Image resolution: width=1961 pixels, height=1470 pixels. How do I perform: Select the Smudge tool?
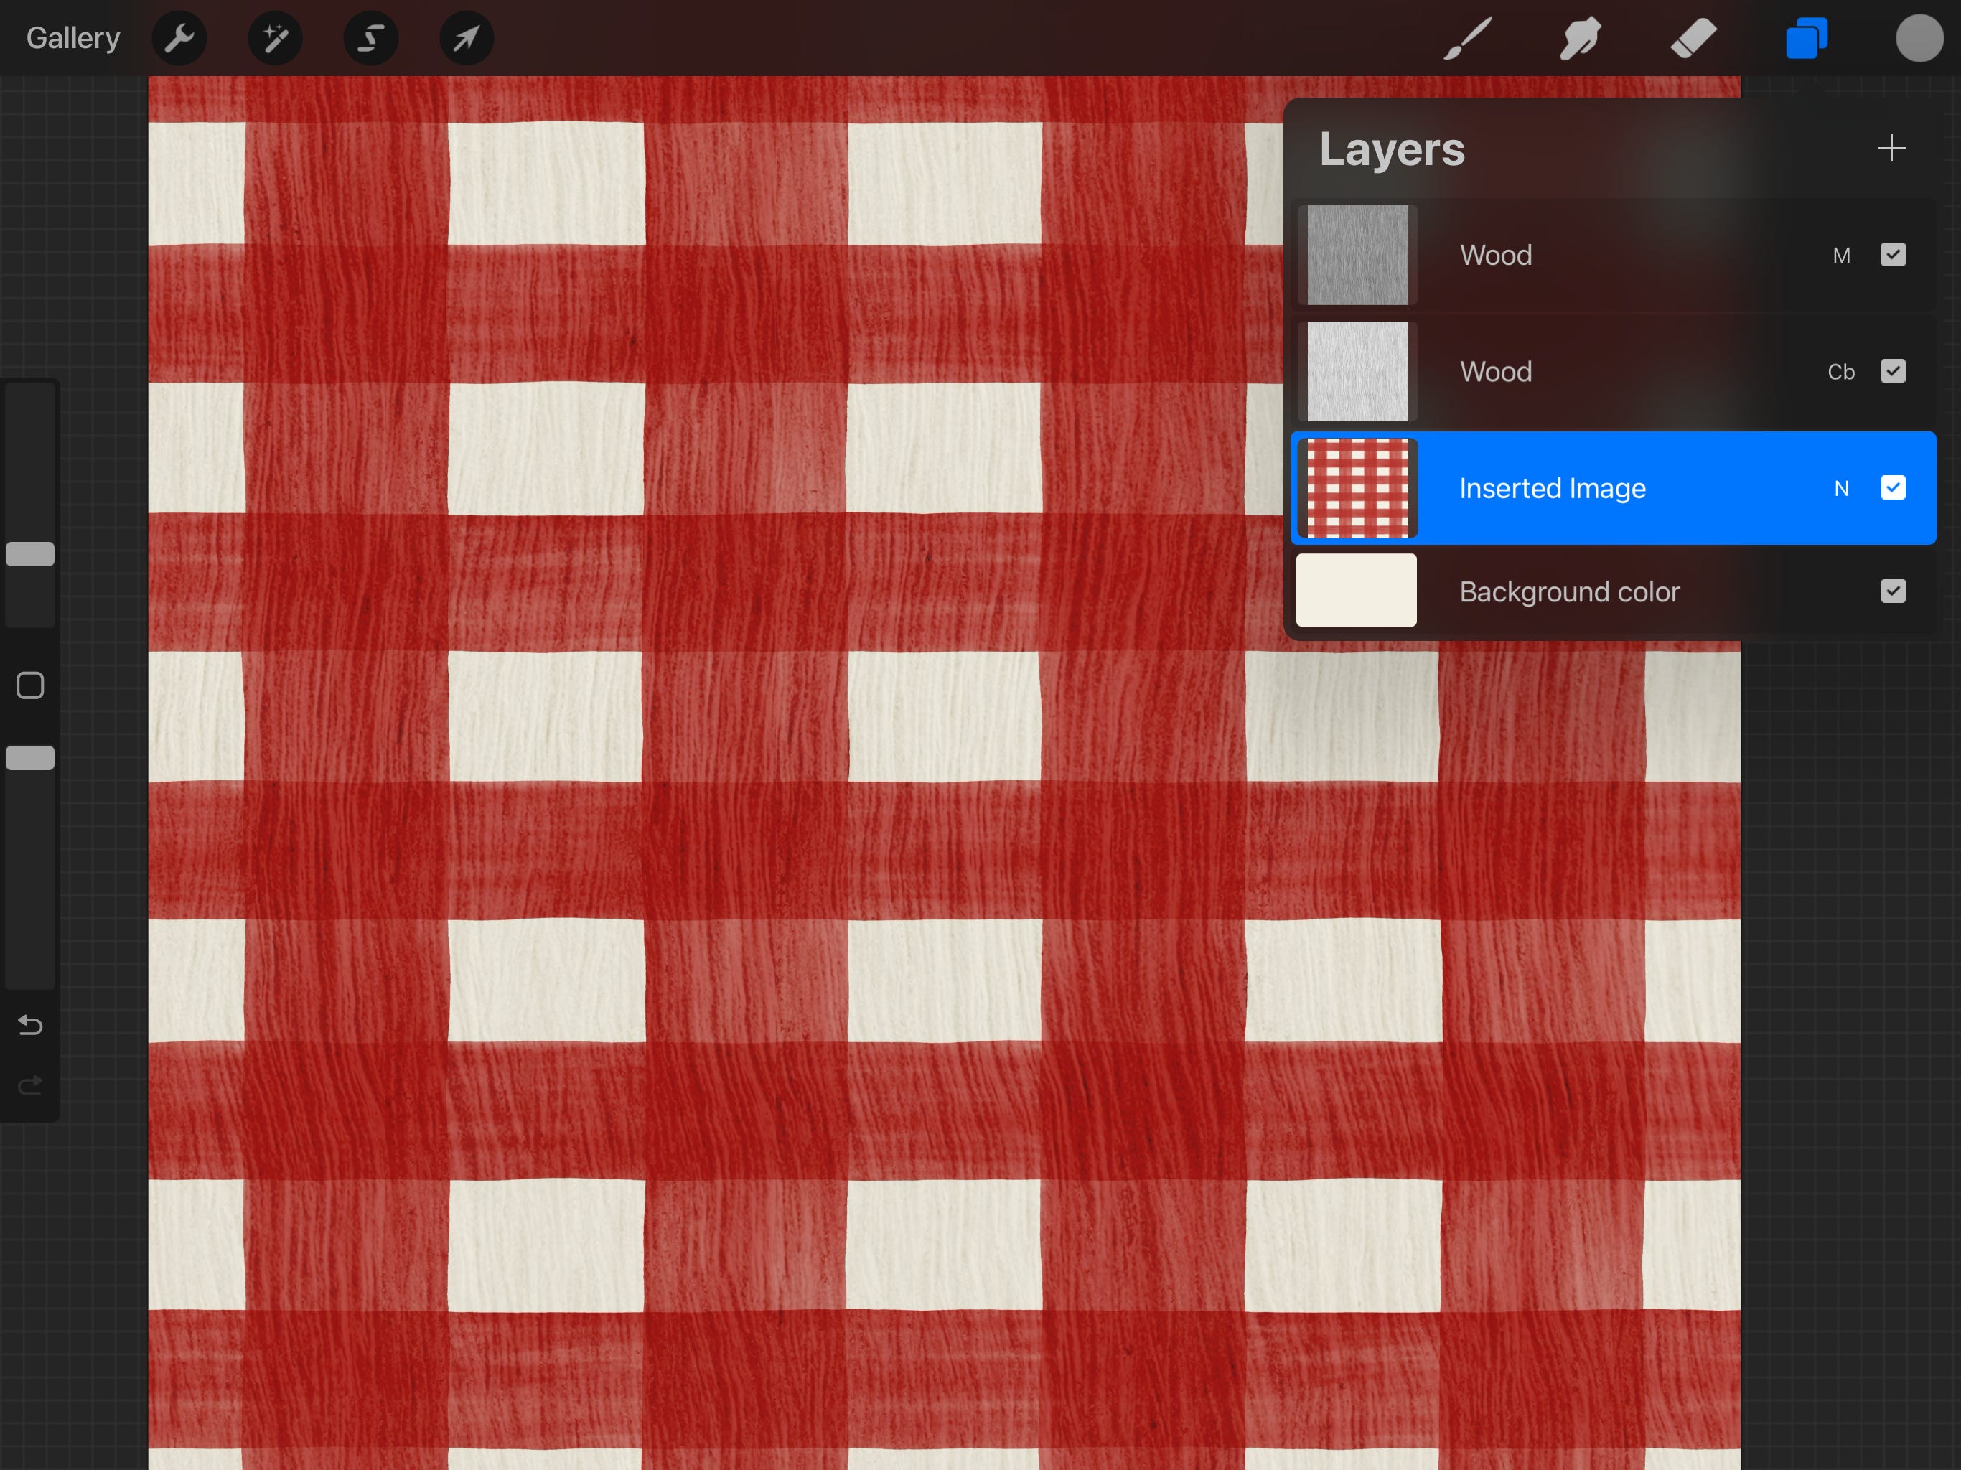[x=1580, y=38]
